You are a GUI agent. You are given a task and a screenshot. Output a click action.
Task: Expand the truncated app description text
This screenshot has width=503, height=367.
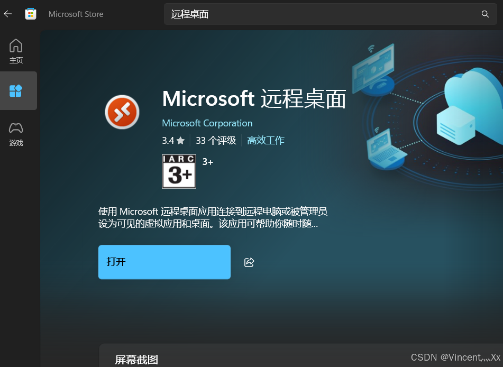pos(213,217)
